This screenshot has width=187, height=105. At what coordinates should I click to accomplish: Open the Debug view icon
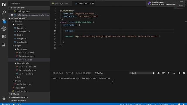click(x=4, y=29)
